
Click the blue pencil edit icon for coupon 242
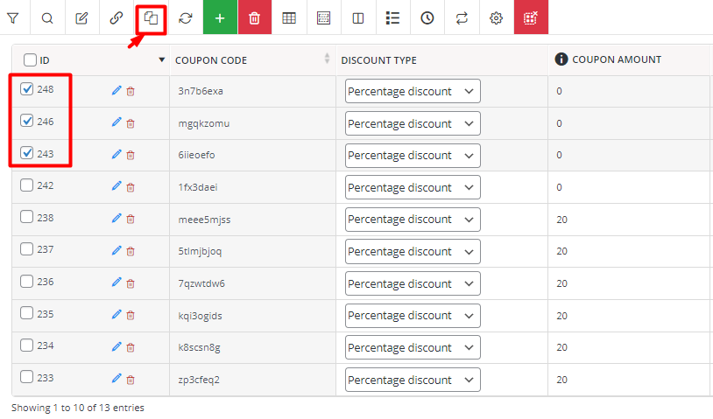tap(116, 186)
